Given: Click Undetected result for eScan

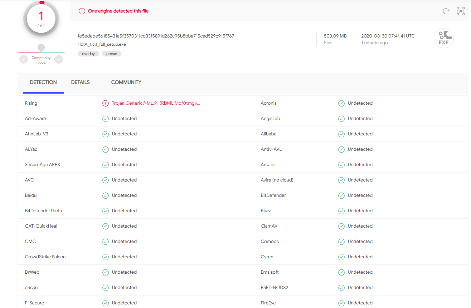Looking at the screenshot, I should click(x=124, y=288).
